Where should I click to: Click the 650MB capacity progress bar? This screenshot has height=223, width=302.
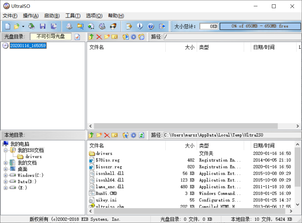(x=260, y=26)
